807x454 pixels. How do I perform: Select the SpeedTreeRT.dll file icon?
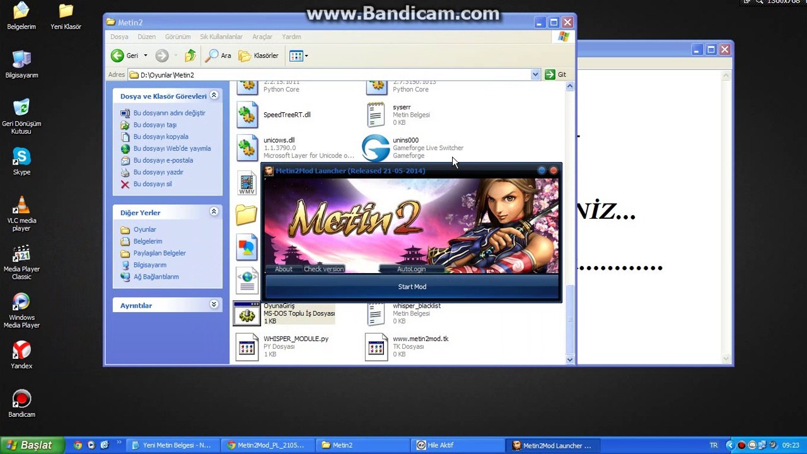tap(247, 115)
